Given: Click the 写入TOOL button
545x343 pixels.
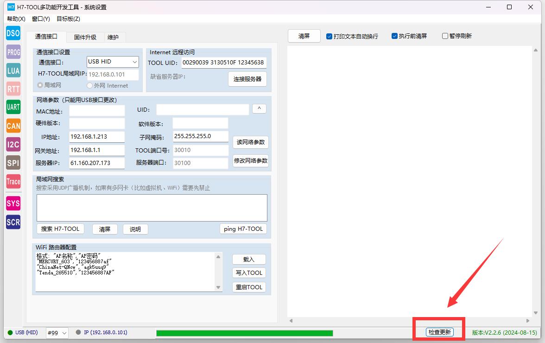Looking at the screenshot, I should click(249, 273).
